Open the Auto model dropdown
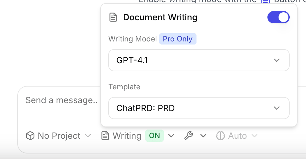Viewport: 306px width, 159px height. [237, 136]
